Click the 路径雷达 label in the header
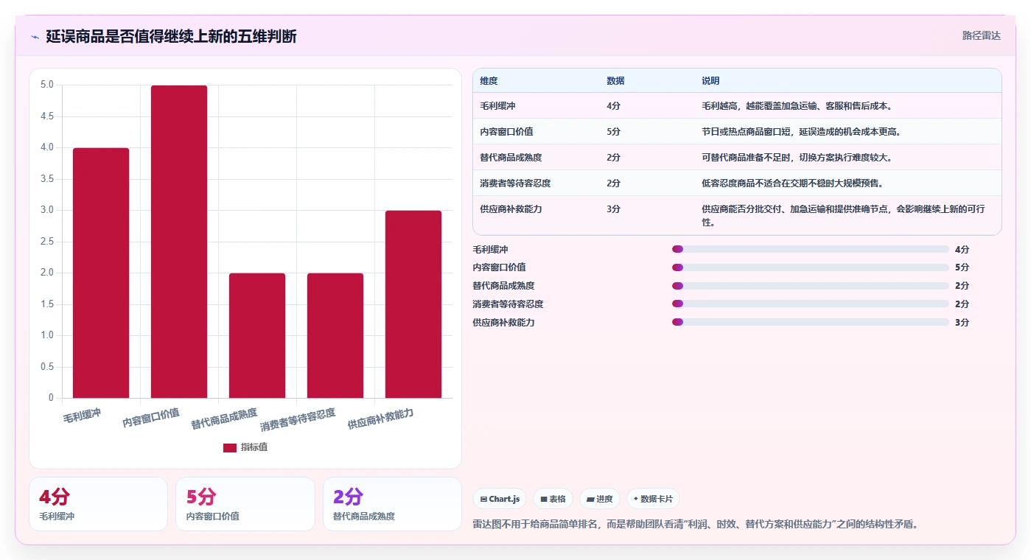 click(981, 35)
